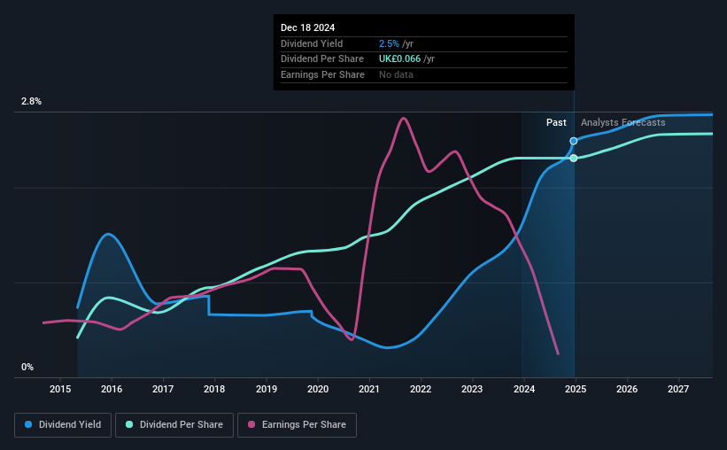This screenshot has width=727, height=450.
Task: Click the tooltip 'Dividend Per Share' row label
Action: 321,59
